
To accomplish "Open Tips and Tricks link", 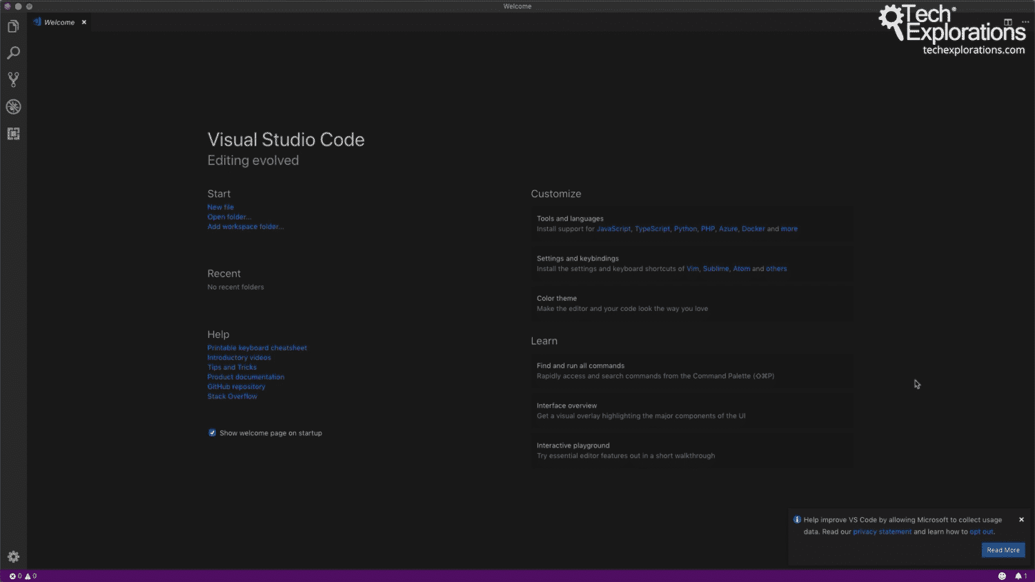I will click(x=232, y=367).
